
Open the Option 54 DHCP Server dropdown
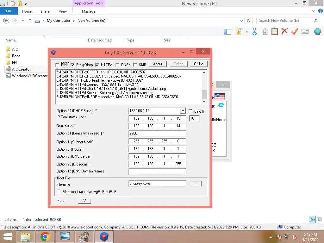tap(183, 111)
